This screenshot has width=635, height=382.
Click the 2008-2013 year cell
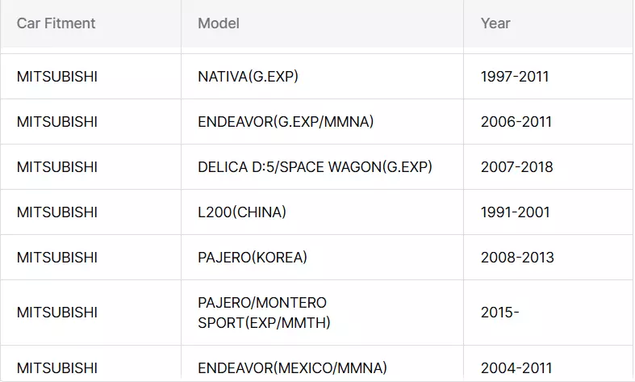click(517, 258)
